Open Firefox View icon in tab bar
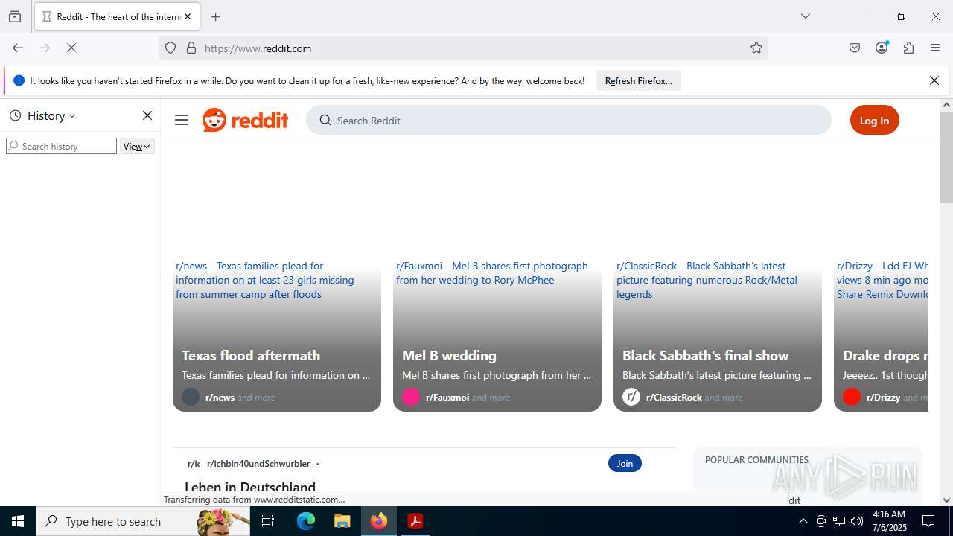 point(15,16)
